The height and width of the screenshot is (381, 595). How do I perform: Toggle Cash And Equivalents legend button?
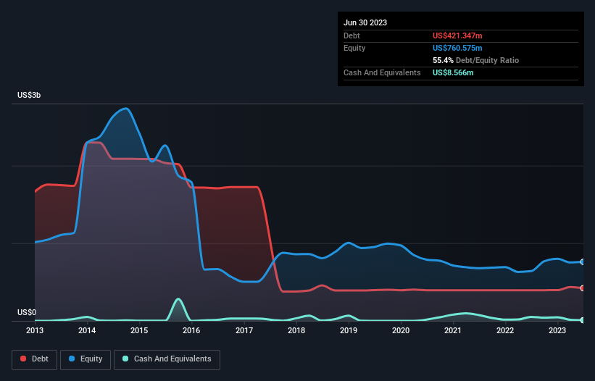coord(167,359)
